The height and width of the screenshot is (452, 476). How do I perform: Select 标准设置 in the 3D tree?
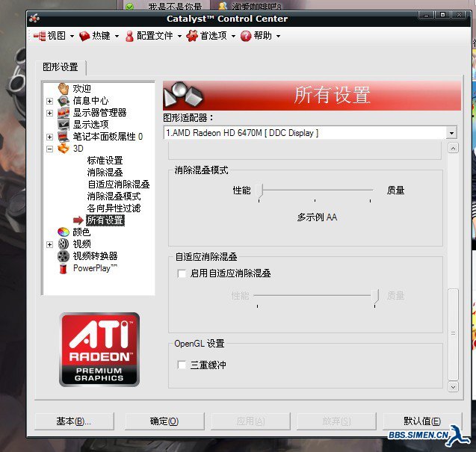105,161
